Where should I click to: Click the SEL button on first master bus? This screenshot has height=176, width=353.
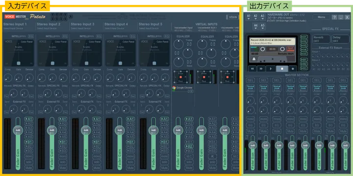[x=251, y=80]
